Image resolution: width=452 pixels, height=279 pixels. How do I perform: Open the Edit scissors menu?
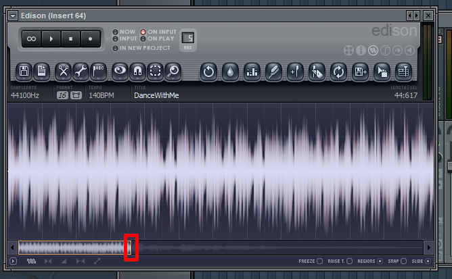(63, 72)
